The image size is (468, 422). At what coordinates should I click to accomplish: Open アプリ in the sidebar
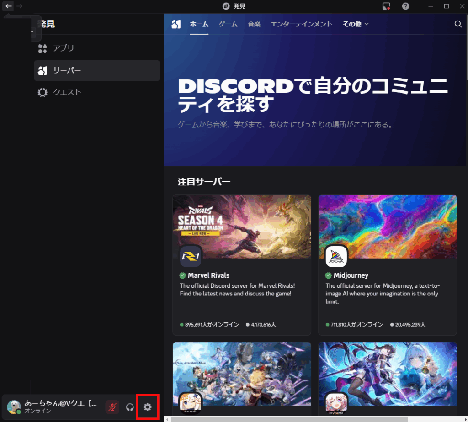tap(63, 48)
